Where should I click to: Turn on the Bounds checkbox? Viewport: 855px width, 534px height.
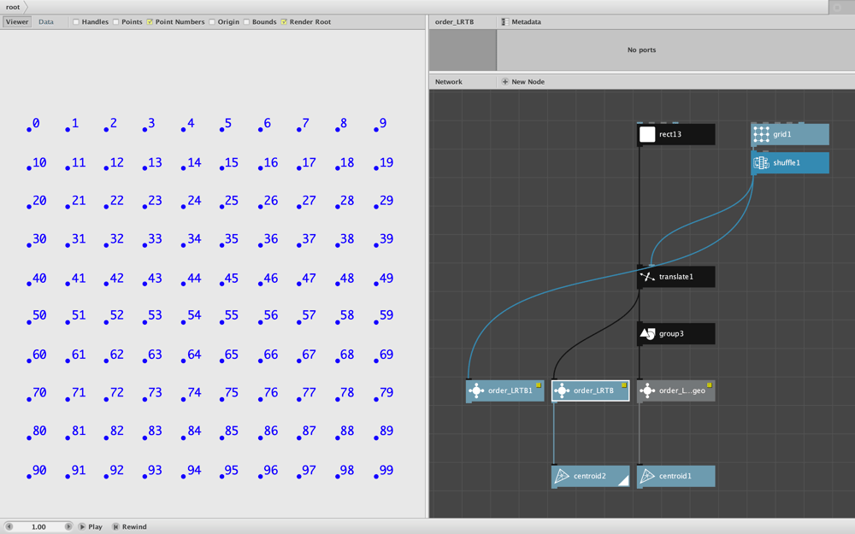tap(246, 22)
